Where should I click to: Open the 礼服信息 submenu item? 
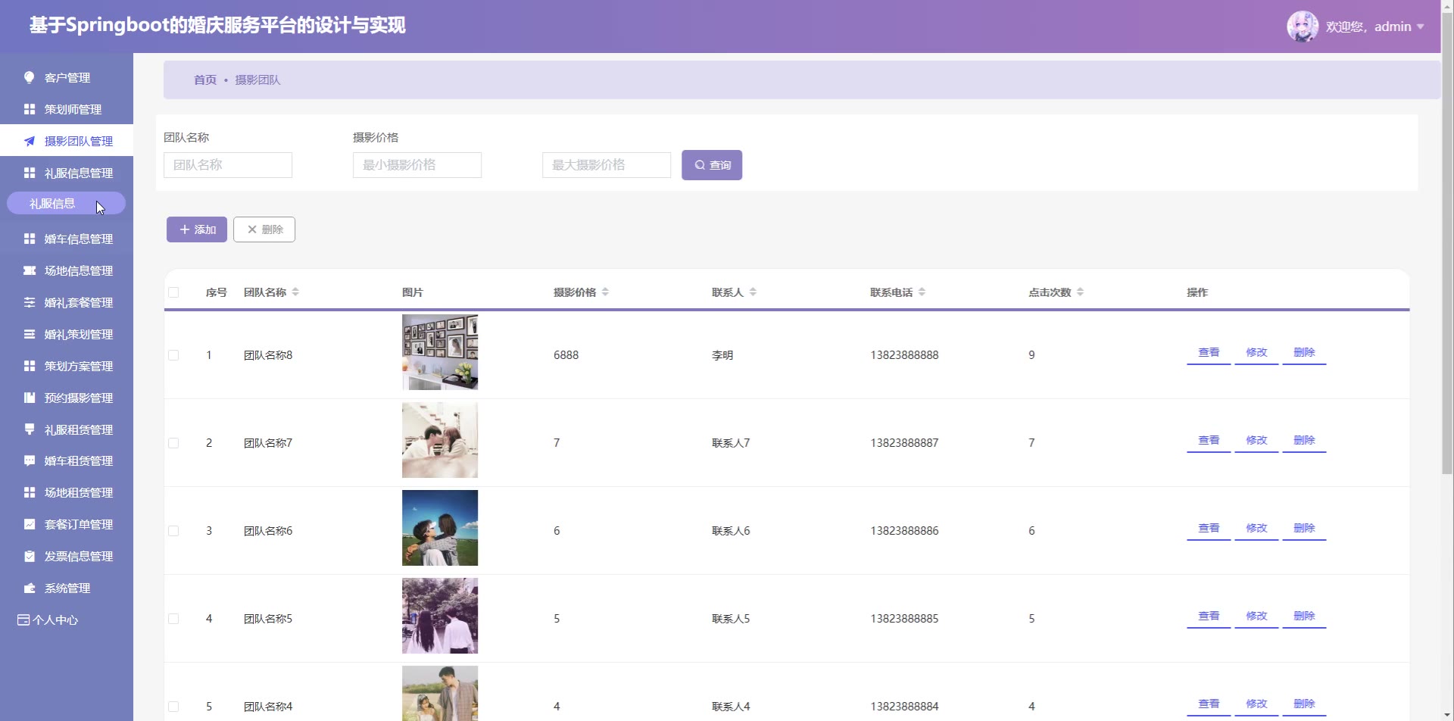pos(53,204)
